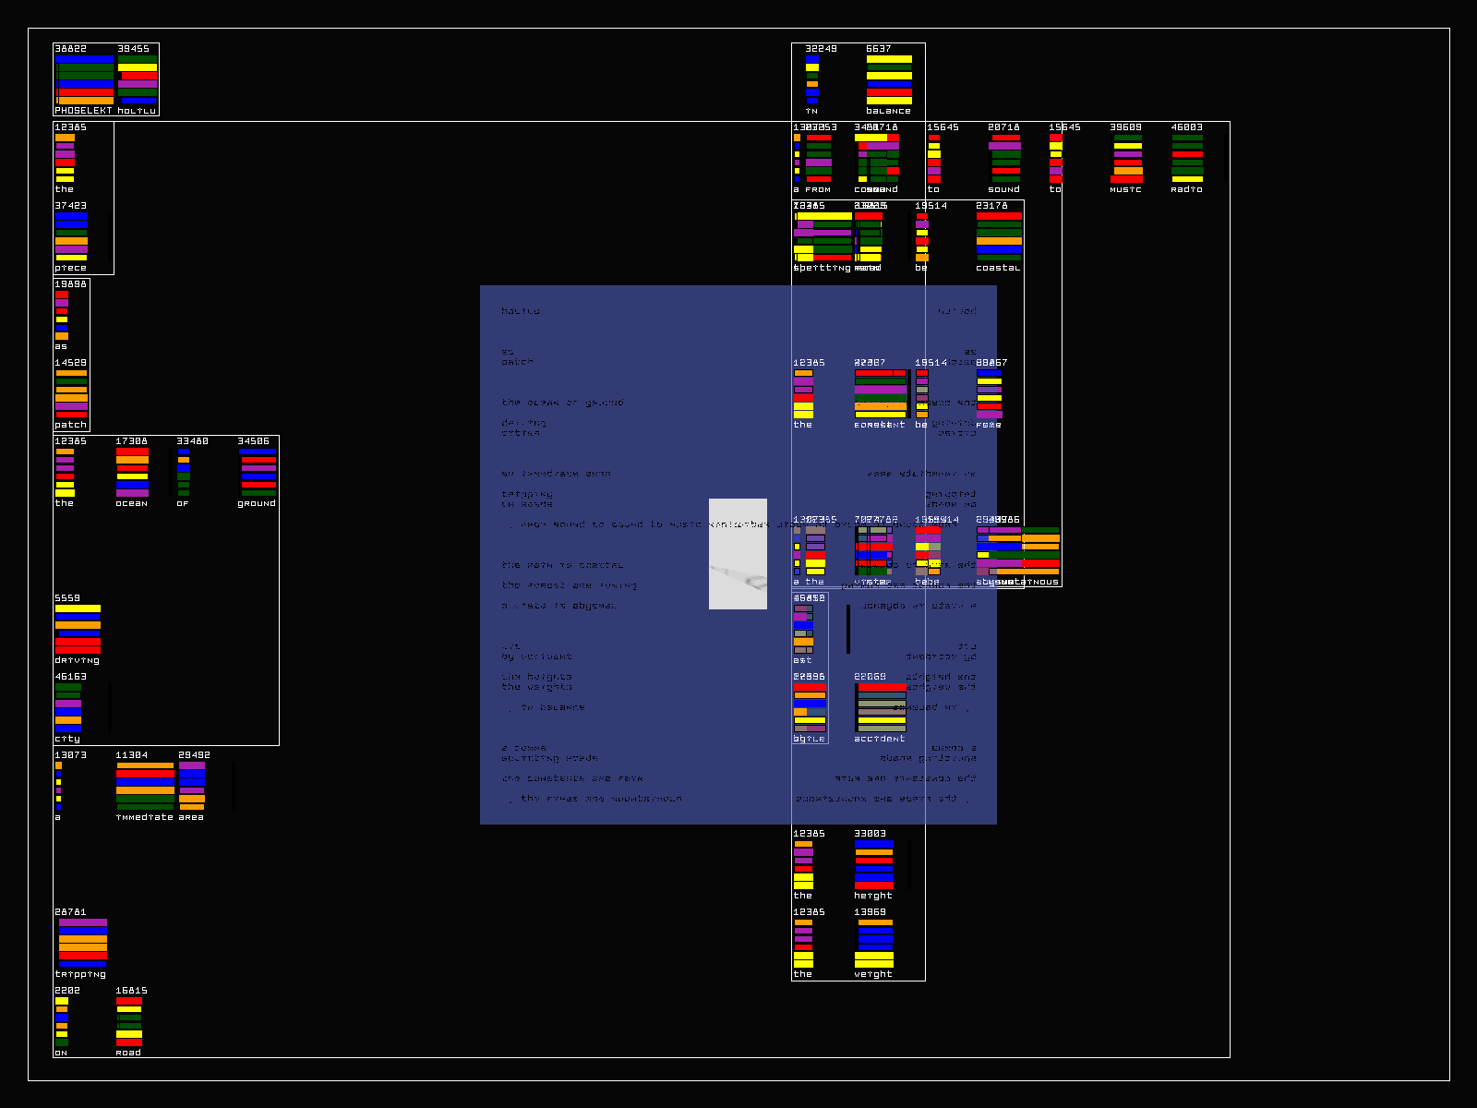Select the 'balance' word block
This screenshot has height=1108, width=1477.
coord(889,79)
